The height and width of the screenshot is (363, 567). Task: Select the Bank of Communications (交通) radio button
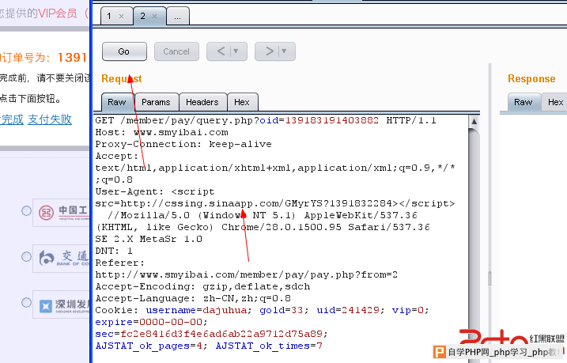click(26, 257)
